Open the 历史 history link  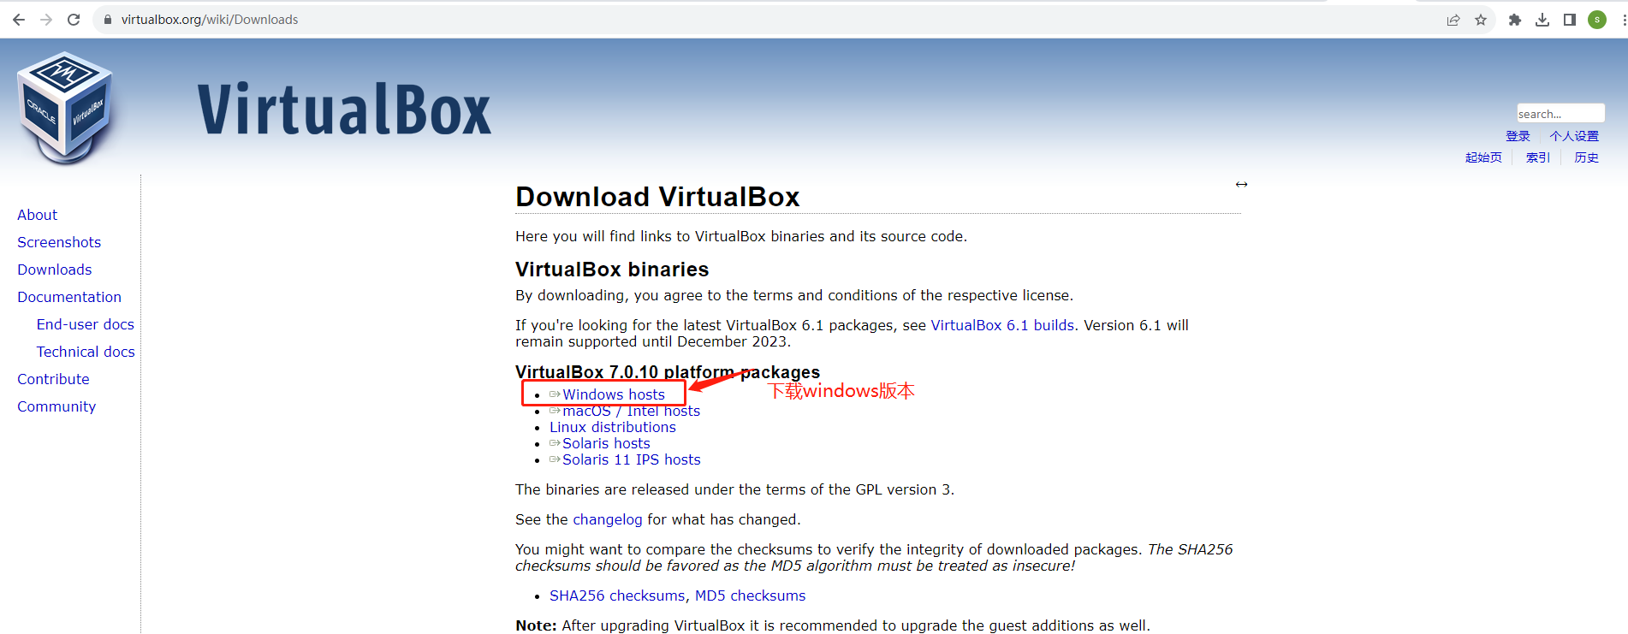[x=1587, y=157]
